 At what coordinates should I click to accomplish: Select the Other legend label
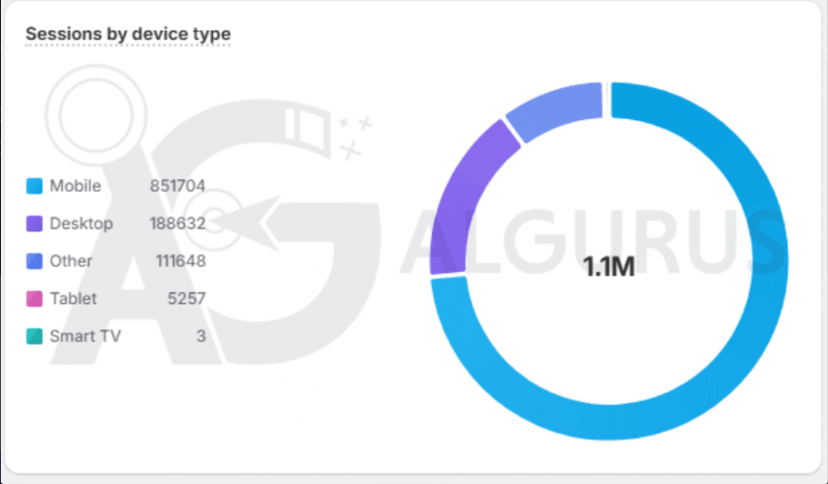[71, 261]
